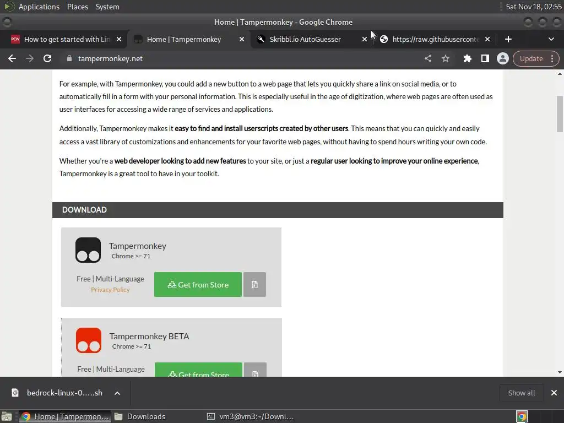Switch to raw.githubusercontent tab
The width and height of the screenshot is (564, 423).
[x=436, y=39]
